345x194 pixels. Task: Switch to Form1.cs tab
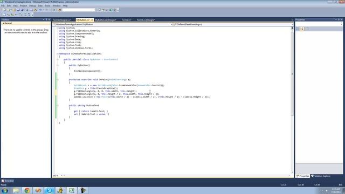[x=126, y=20]
